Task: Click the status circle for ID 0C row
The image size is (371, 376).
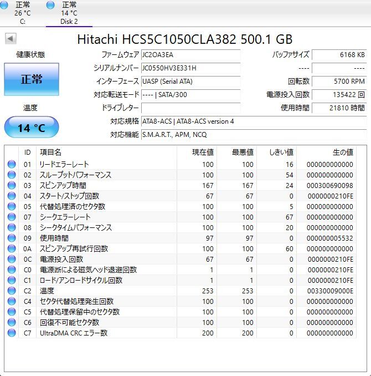Action: click(x=12, y=259)
